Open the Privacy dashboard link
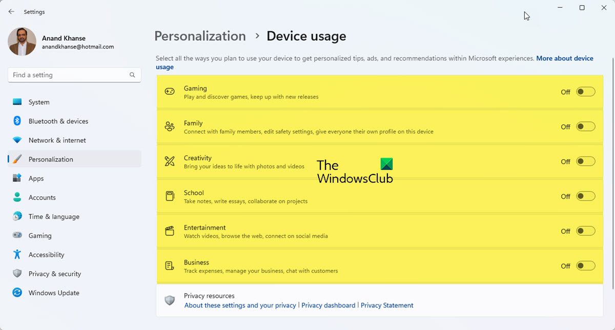 (328, 305)
